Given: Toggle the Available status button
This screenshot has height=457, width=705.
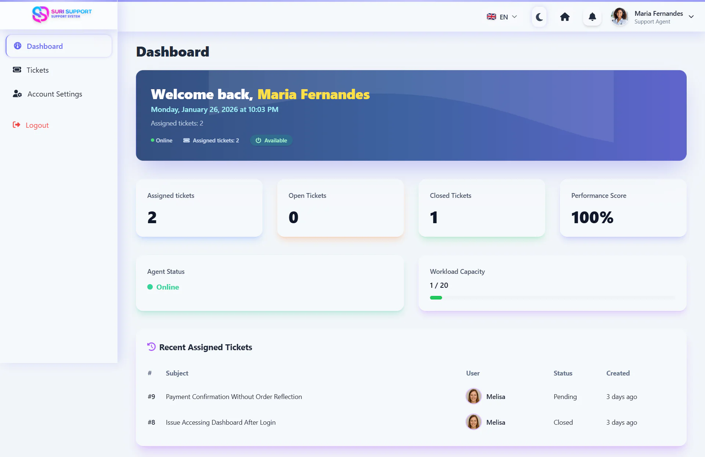Looking at the screenshot, I should click(271, 140).
